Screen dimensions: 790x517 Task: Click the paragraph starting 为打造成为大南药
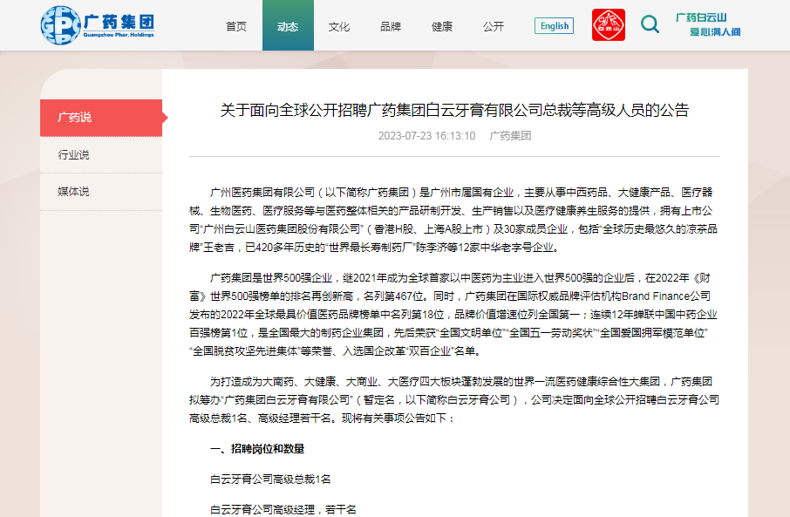click(x=453, y=400)
